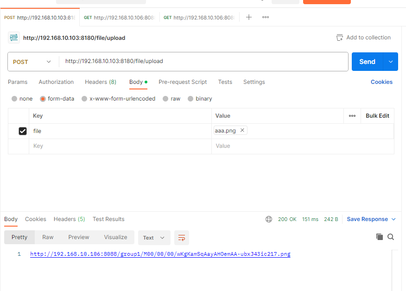Open the request Settings tab
The height and width of the screenshot is (291, 406).
point(254,82)
